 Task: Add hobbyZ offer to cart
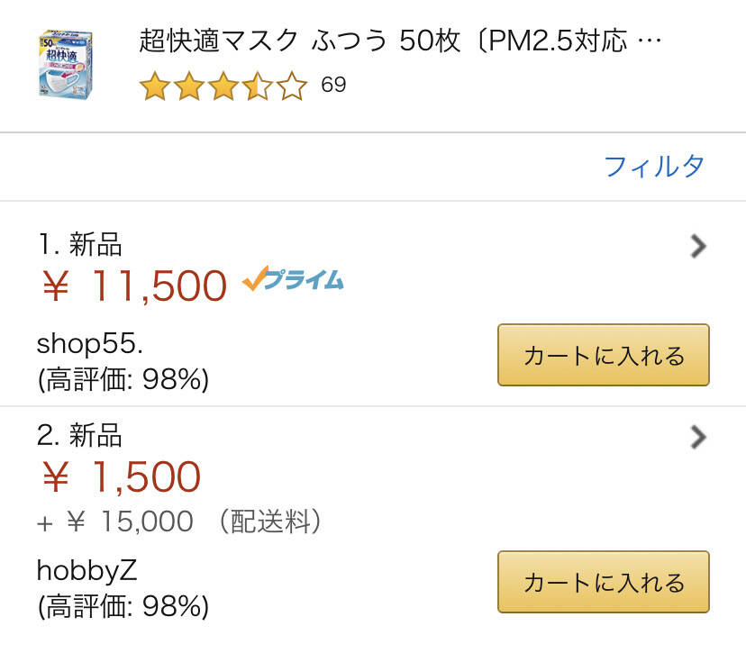tap(603, 582)
